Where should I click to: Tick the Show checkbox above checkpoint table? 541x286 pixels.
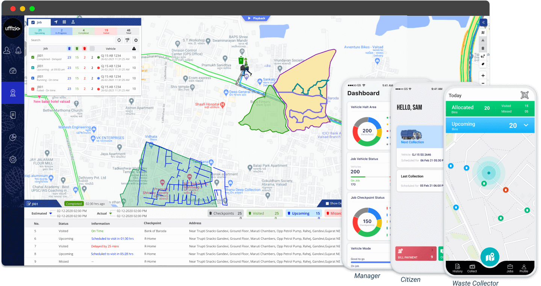(x=327, y=204)
